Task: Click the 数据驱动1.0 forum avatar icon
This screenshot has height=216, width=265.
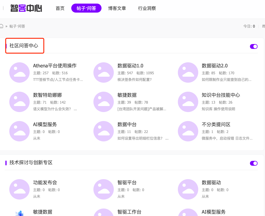Action: 103,72
